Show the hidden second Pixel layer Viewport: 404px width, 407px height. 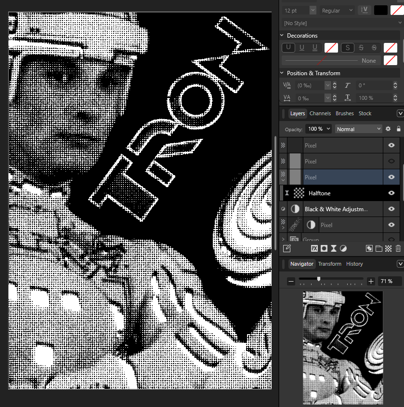(391, 161)
